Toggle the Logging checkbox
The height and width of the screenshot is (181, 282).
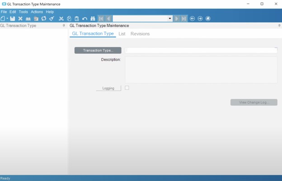tap(127, 88)
